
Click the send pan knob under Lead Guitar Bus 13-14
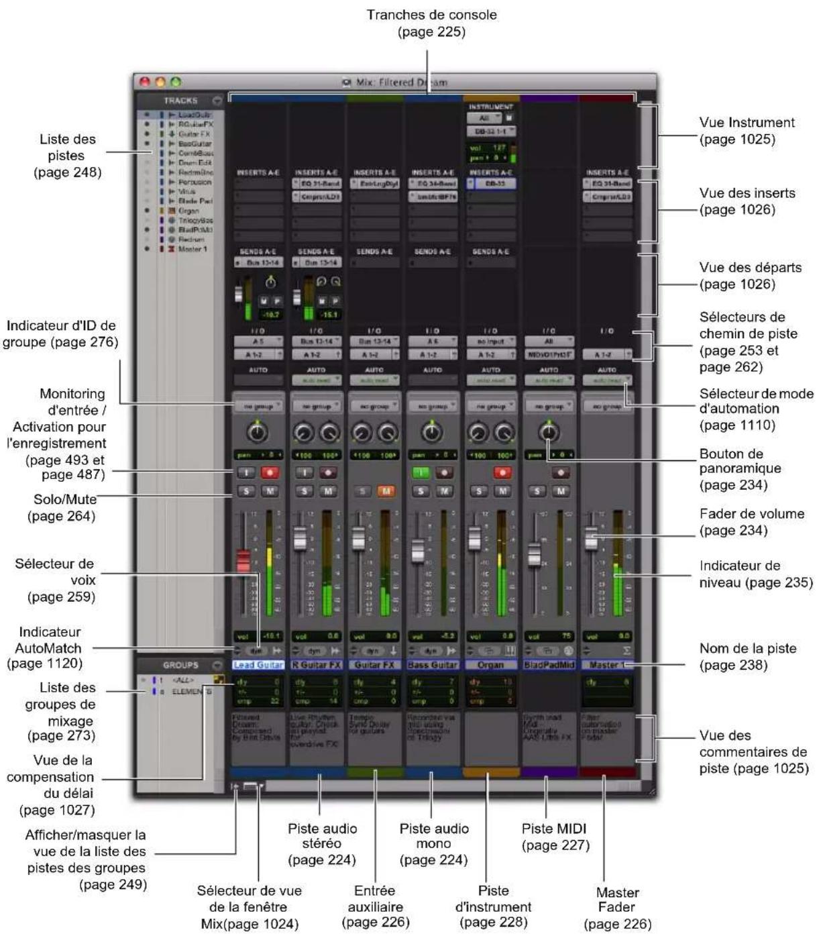(x=271, y=282)
